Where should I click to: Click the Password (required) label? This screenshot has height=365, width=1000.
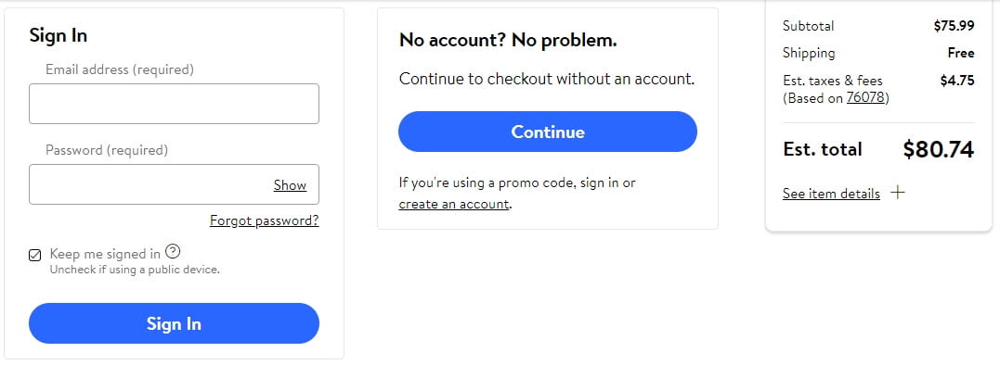click(107, 150)
